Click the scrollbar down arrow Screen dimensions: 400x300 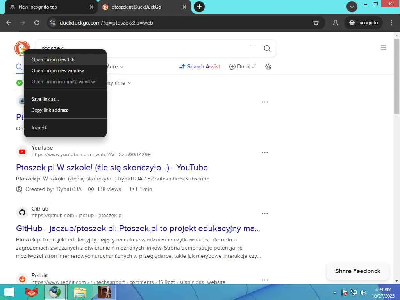(396, 281)
